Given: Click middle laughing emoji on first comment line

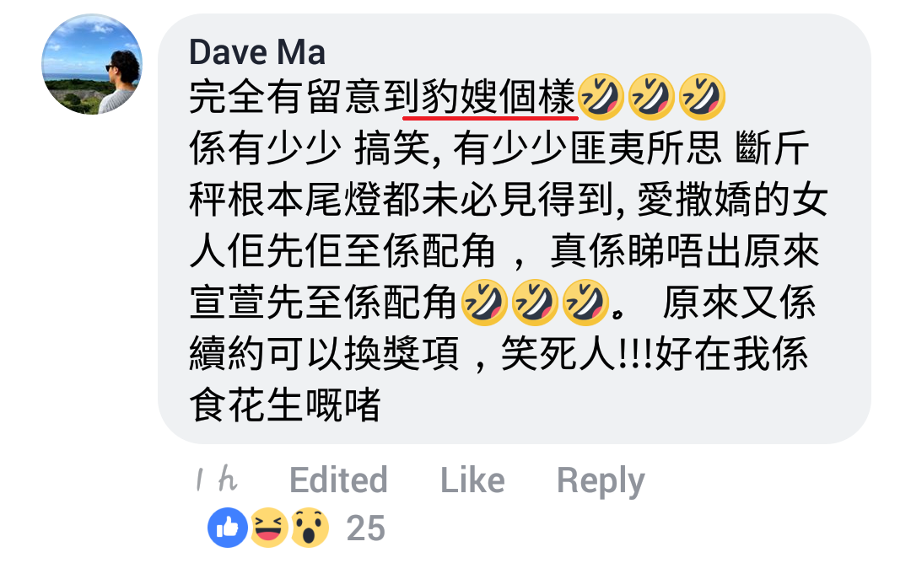Looking at the screenshot, I should [651, 97].
